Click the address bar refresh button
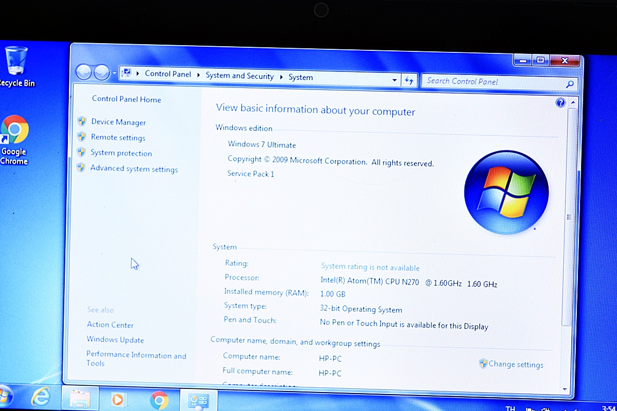The image size is (617, 411). [x=409, y=81]
